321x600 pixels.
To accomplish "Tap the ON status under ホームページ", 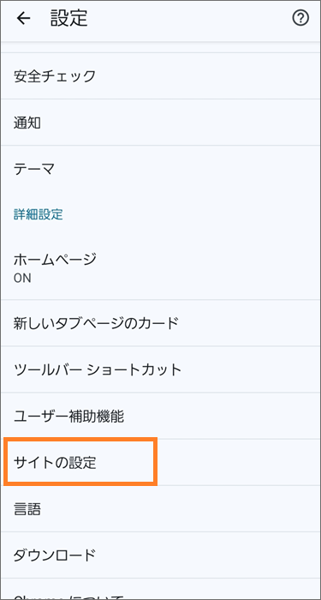I will pos(22,279).
